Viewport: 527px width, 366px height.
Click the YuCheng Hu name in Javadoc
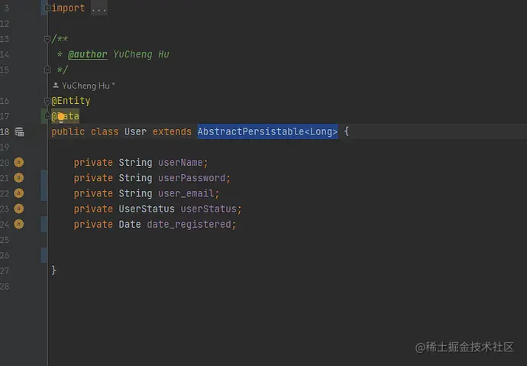(141, 54)
